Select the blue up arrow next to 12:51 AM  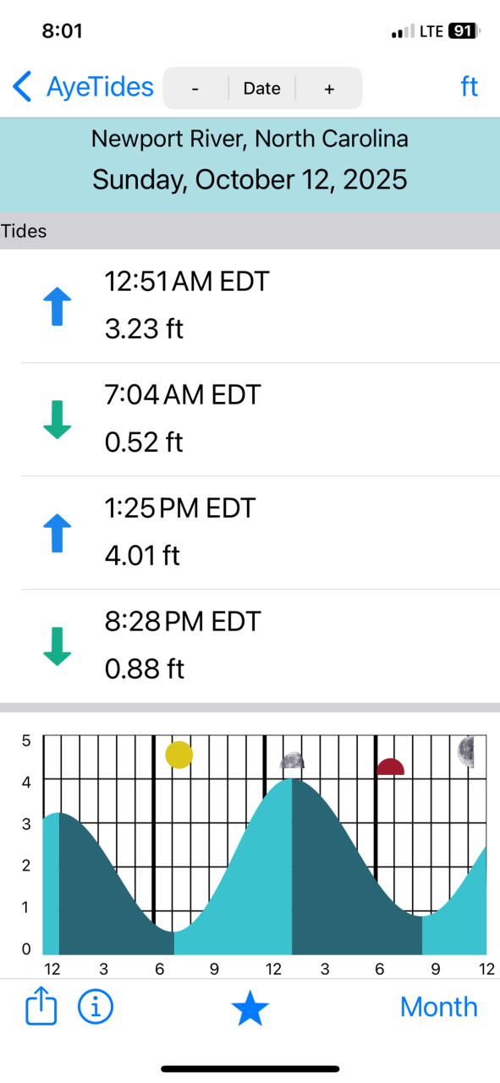56,306
